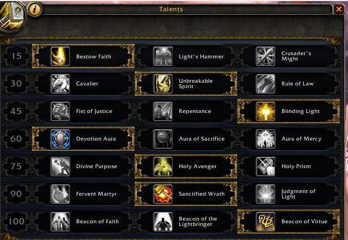Click the selected Bestow Faith talent
This screenshot has width=348, height=240.
click(83, 56)
